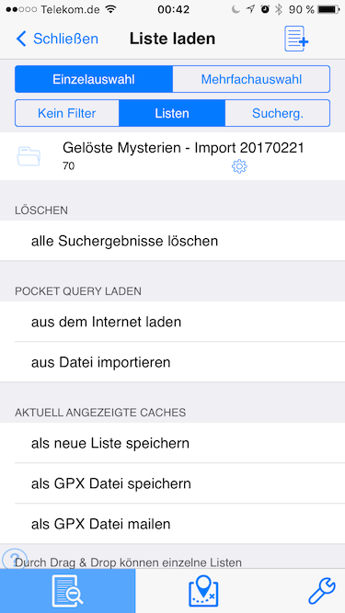This screenshot has width=345, height=613.
Task: Tap als GPX Datei speichern
Action: click(173, 483)
